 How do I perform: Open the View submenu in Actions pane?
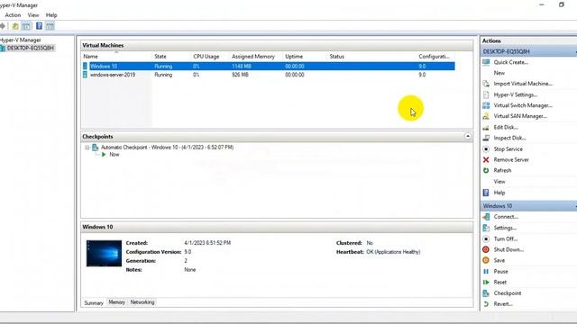(x=499, y=182)
